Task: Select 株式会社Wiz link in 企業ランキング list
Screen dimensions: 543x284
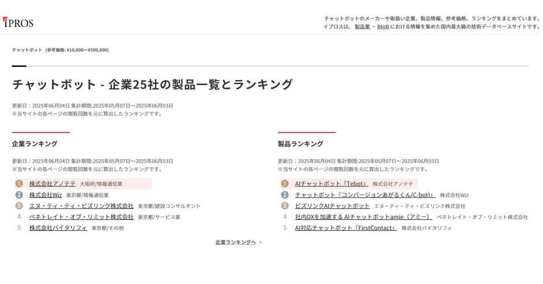Action: 46,195
